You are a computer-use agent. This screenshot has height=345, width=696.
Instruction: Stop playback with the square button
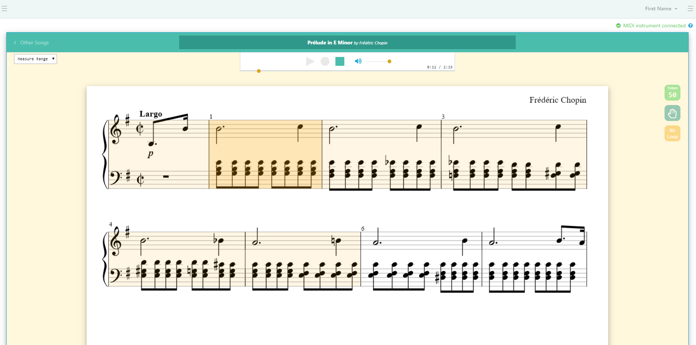point(340,61)
